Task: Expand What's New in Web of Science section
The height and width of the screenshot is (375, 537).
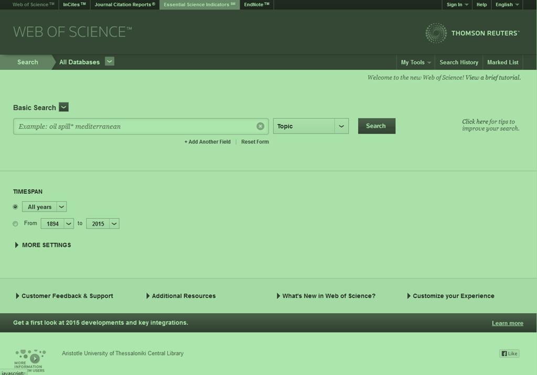Action: click(326, 296)
